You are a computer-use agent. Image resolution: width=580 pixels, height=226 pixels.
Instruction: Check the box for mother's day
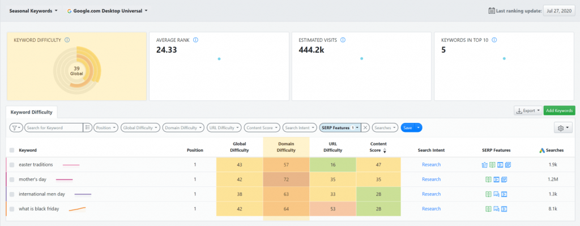pos(12,180)
